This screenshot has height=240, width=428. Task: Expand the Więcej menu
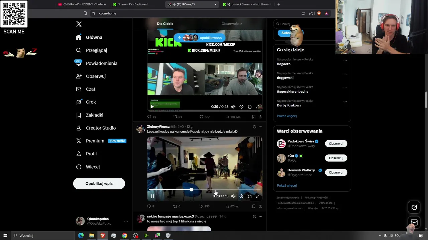(x=88, y=167)
